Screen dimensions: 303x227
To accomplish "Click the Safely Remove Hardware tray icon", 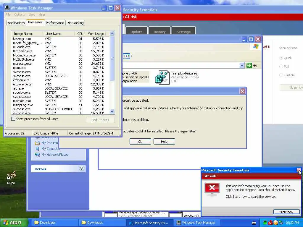I will pos(281,223).
